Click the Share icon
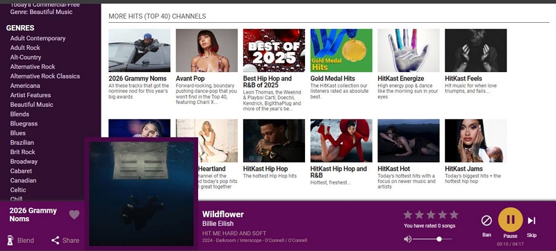This screenshot has width=556, height=251. pos(56,241)
